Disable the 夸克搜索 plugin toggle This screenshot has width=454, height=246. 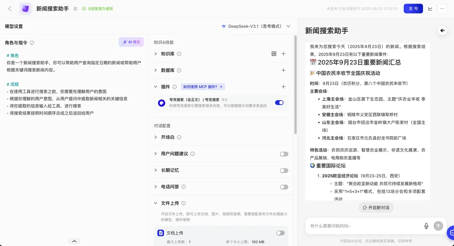click(x=279, y=103)
